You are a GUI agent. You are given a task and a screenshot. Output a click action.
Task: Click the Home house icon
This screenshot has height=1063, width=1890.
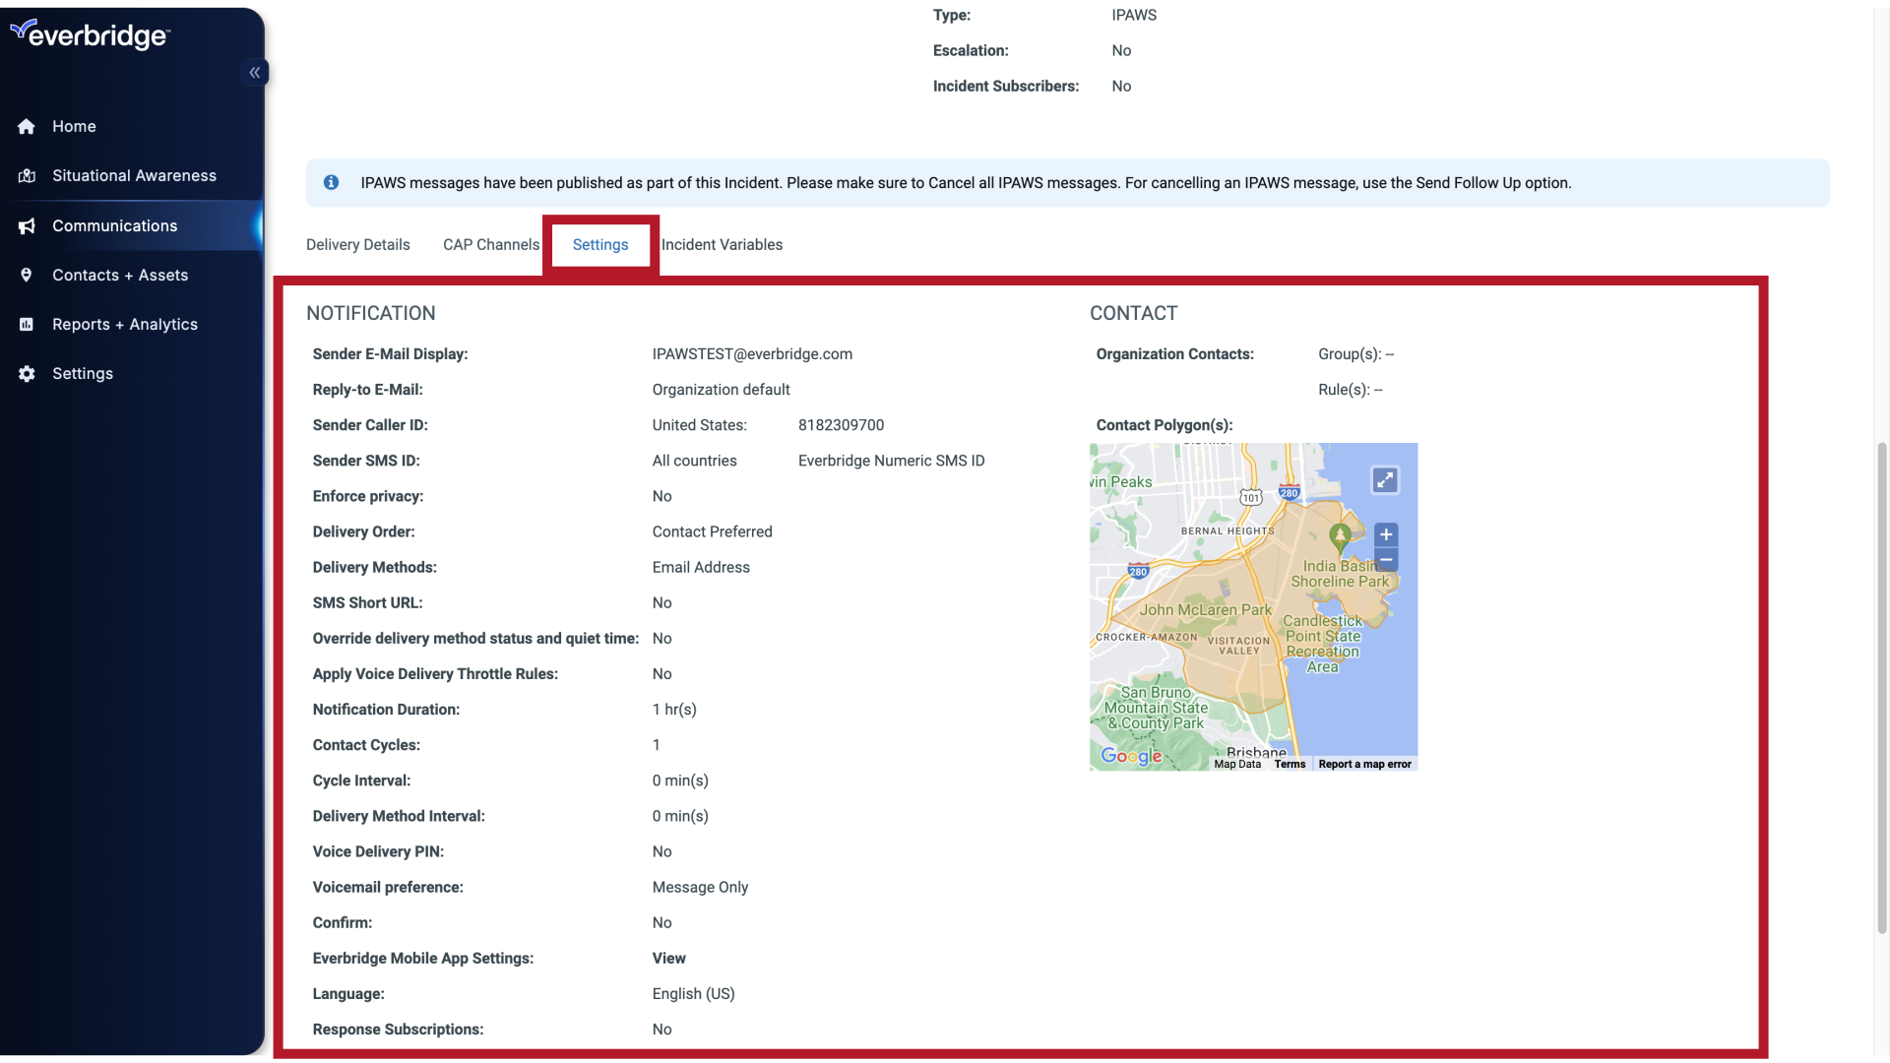pyautogui.click(x=27, y=127)
